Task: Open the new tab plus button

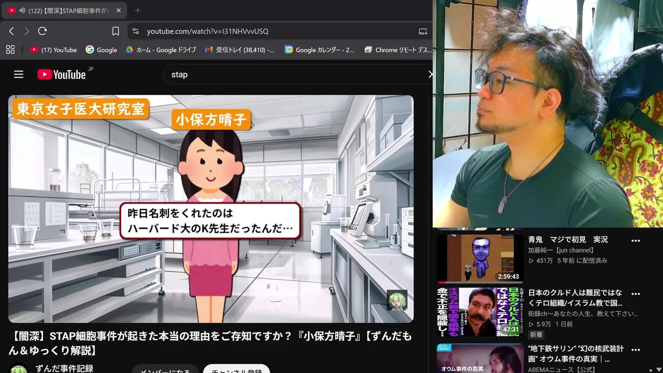Action: 137,10
